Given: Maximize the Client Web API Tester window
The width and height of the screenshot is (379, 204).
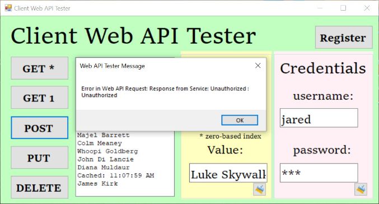Looking at the screenshot, I should click(343, 8).
